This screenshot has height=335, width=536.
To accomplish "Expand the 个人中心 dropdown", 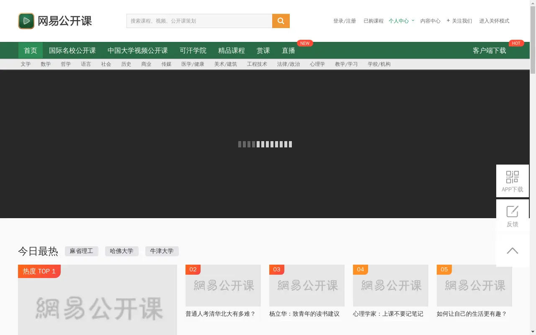I will (x=401, y=21).
